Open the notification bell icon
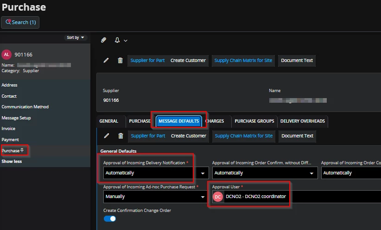 pyautogui.click(x=117, y=41)
